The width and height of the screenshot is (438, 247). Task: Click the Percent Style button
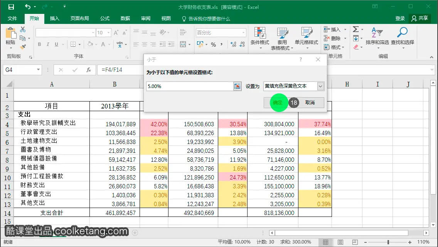coord(214,44)
